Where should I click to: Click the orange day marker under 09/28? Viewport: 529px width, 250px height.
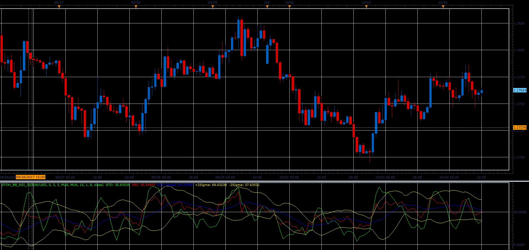pyautogui.click(x=136, y=7)
